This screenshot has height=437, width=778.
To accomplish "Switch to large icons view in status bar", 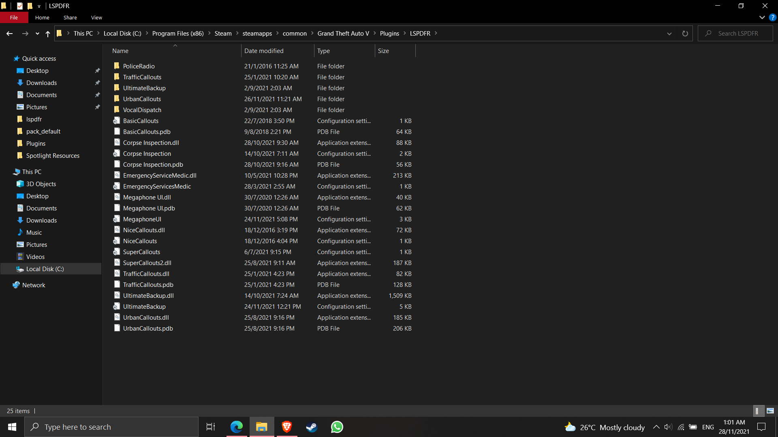I will pyautogui.click(x=770, y=411).
